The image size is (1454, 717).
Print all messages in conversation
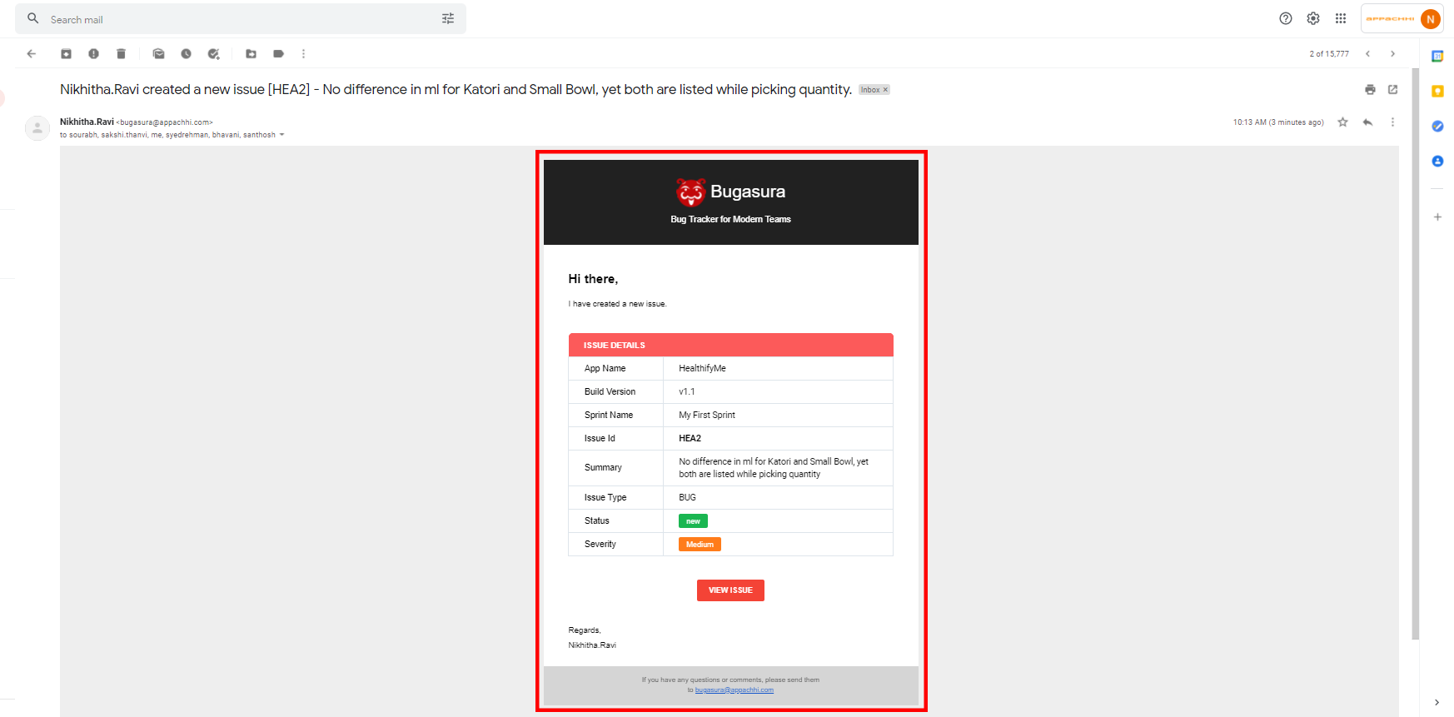click(x=1370, y=90)
